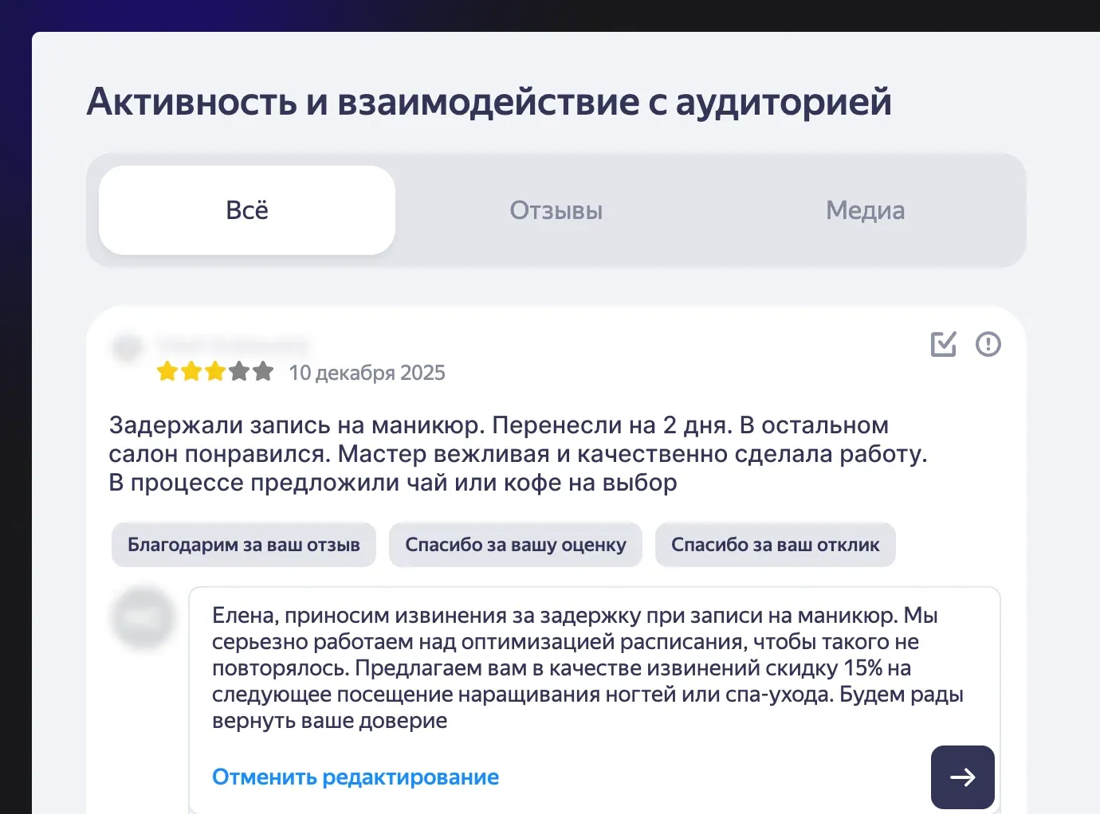Select the Всё filter tab
This screenshot has height=814, width=1100.
[x=246, y=210]
